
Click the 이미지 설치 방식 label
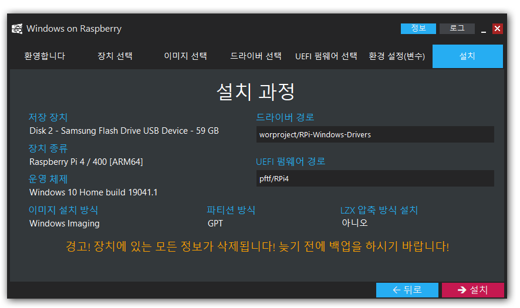(x=63, y=210)
